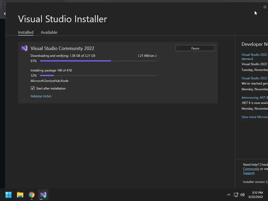Click the Visual Studio Community 2022 logo icon
The image size is (268, 201).
24,48
